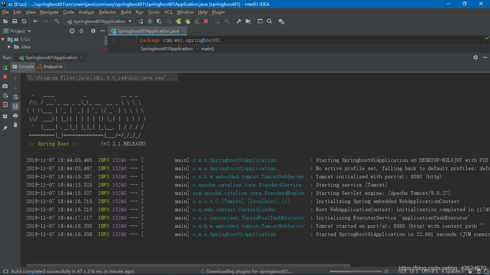Click the 'Build completed successfully' status message
490x275 pixels.
(x=72, y=271)
